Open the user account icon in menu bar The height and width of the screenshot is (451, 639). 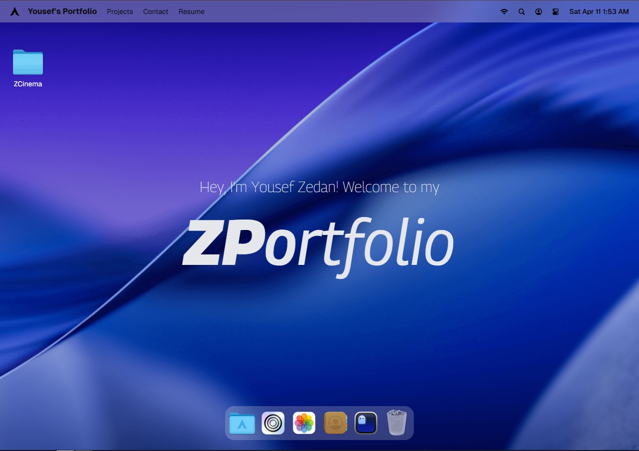[539, 11]
